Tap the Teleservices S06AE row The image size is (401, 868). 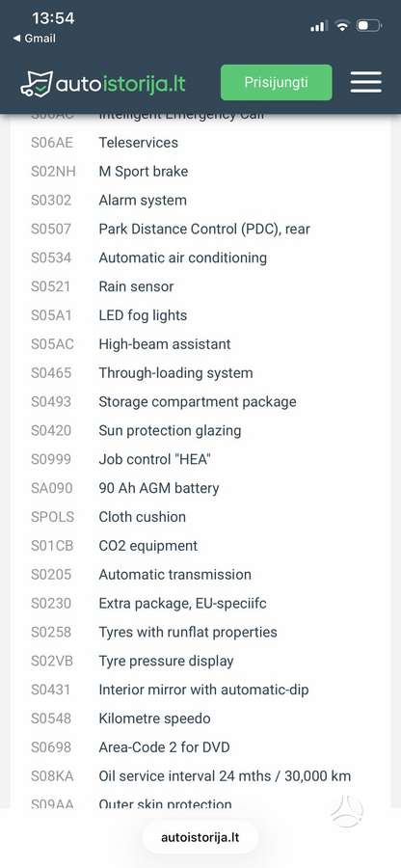click(200, 143)
